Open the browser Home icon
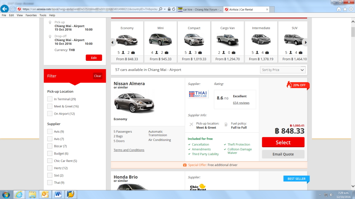Image resolution: width=355 pixels, height=199 pixels. (339, 9)
